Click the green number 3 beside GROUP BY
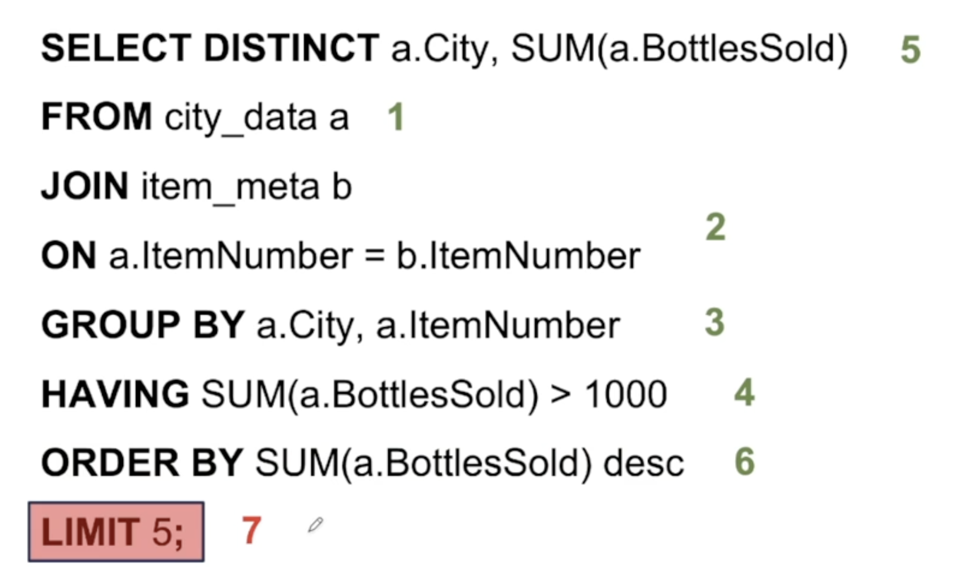The width and height of the screenshot is (975, 574). [x=715, y=323]
